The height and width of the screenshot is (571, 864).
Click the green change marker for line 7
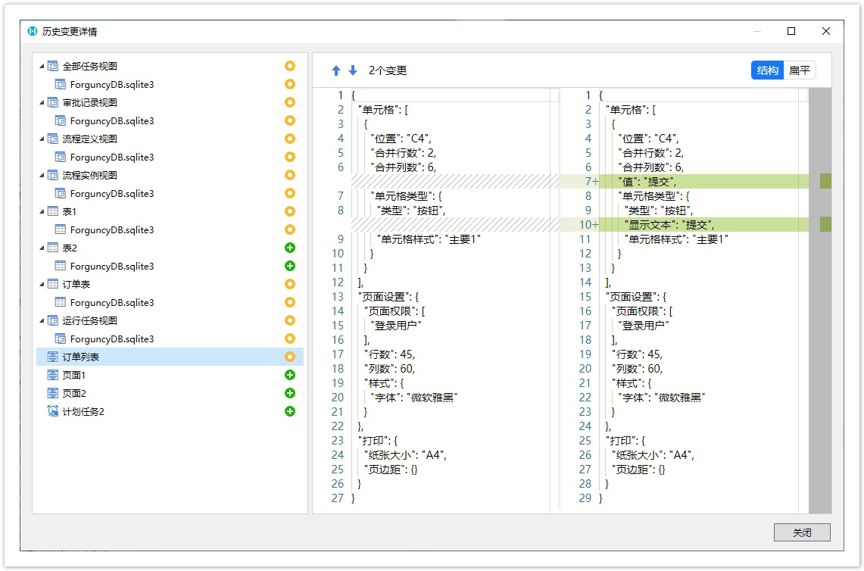click(825, 181)
